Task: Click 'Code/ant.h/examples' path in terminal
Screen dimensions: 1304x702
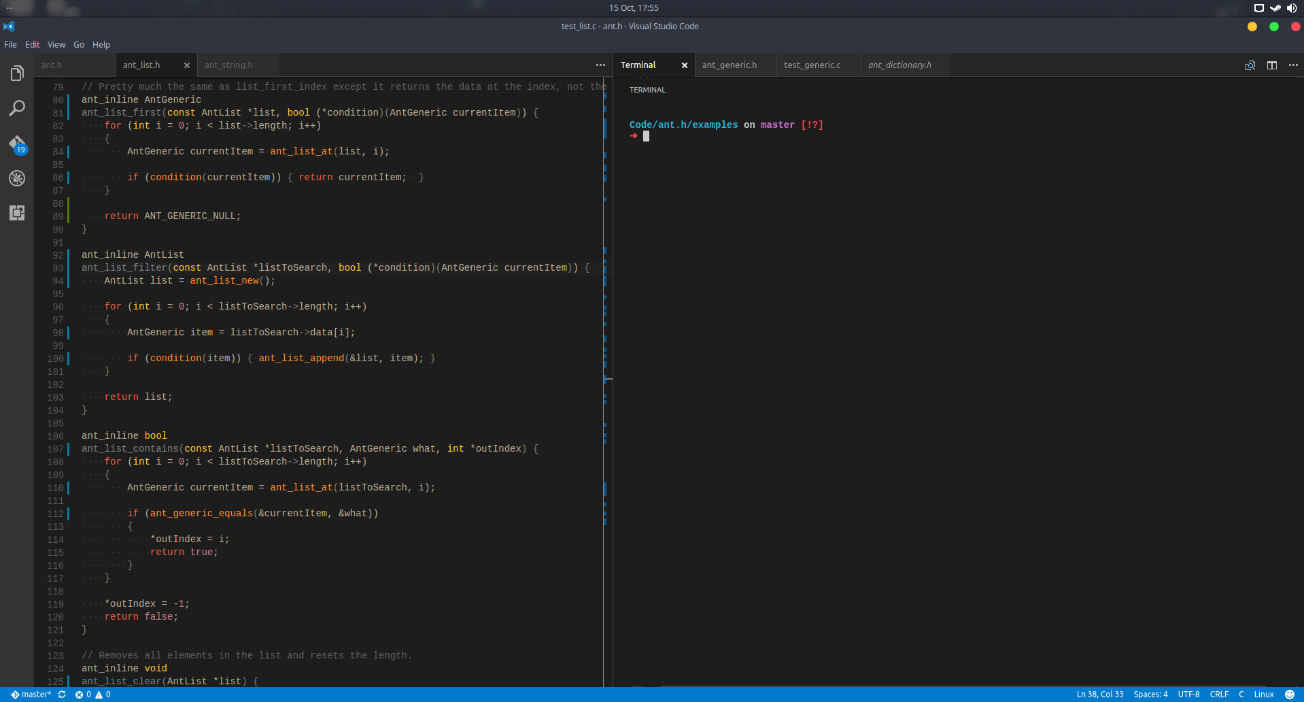Action: point(683,125)
